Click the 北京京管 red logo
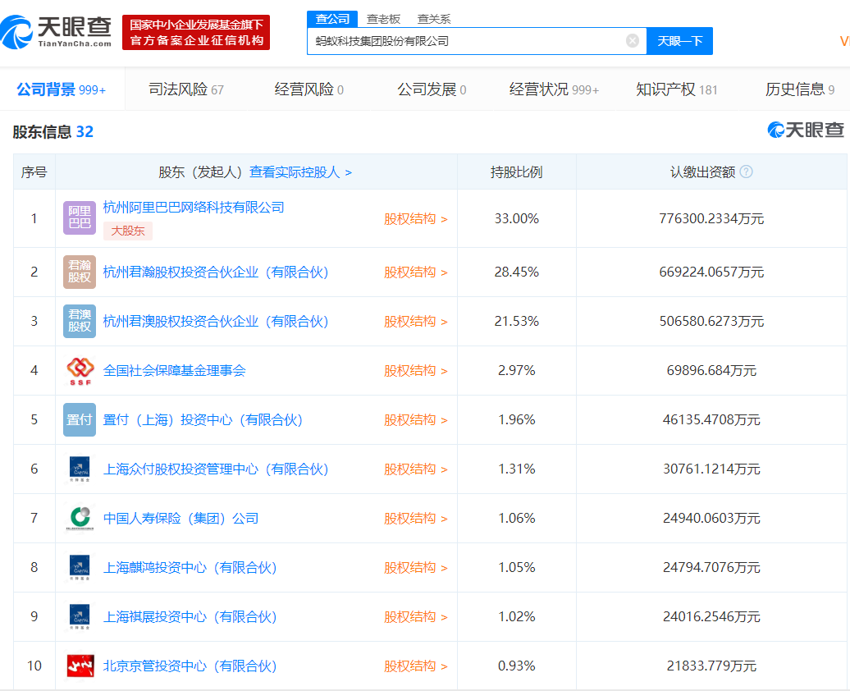850x691 pixels. (x=80, y=666)
